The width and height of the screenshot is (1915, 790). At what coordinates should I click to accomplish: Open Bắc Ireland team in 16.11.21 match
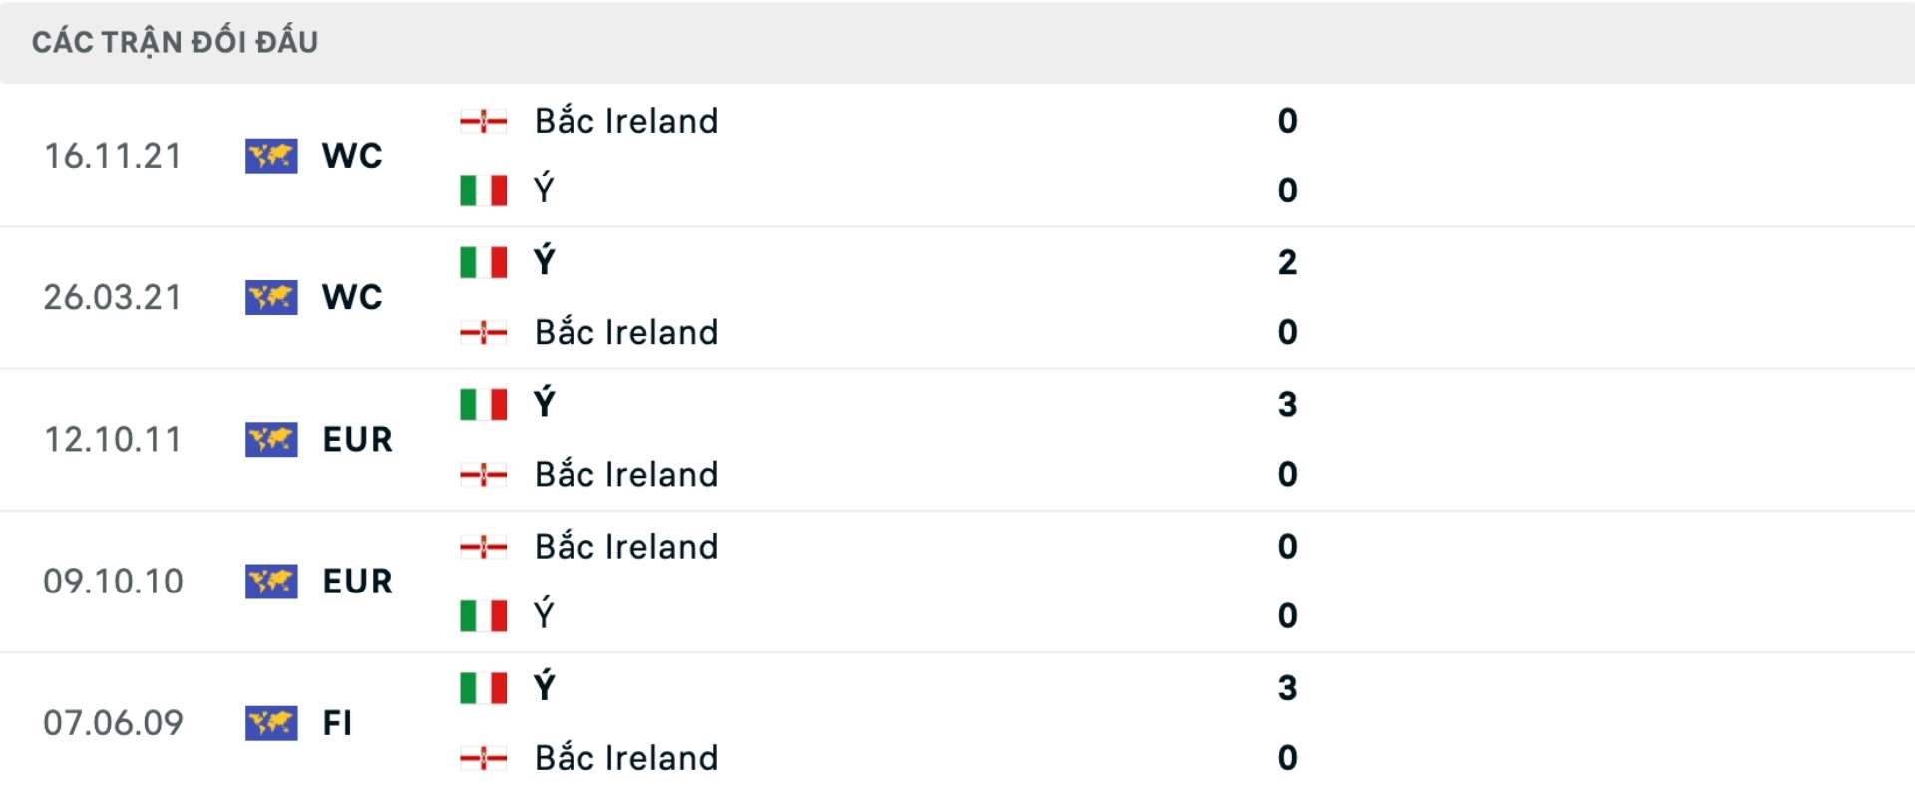point(626,122)
